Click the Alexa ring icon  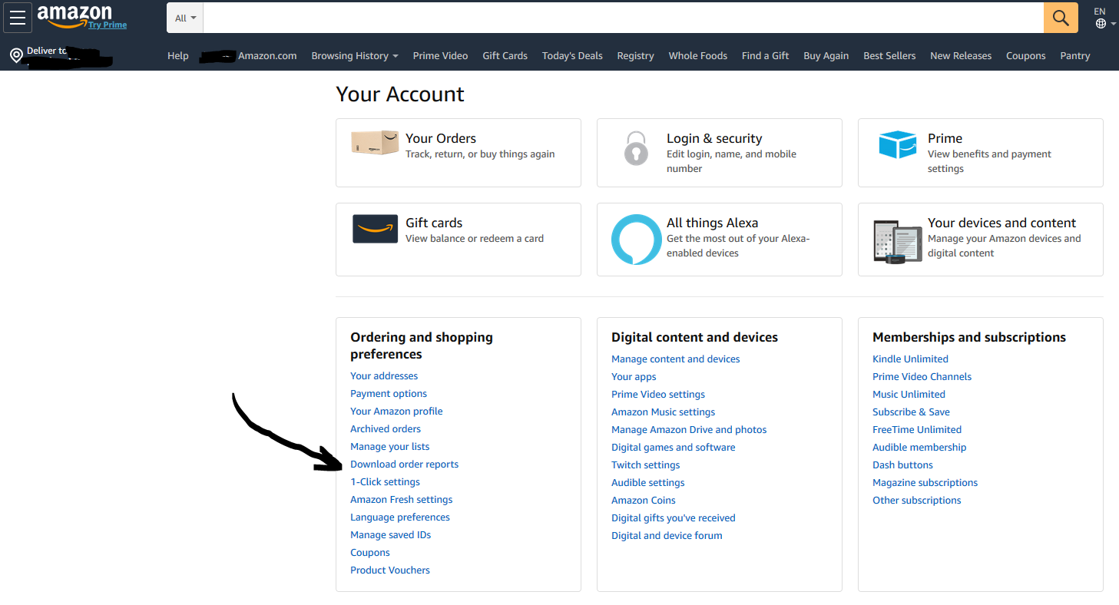tap(636, 239)
